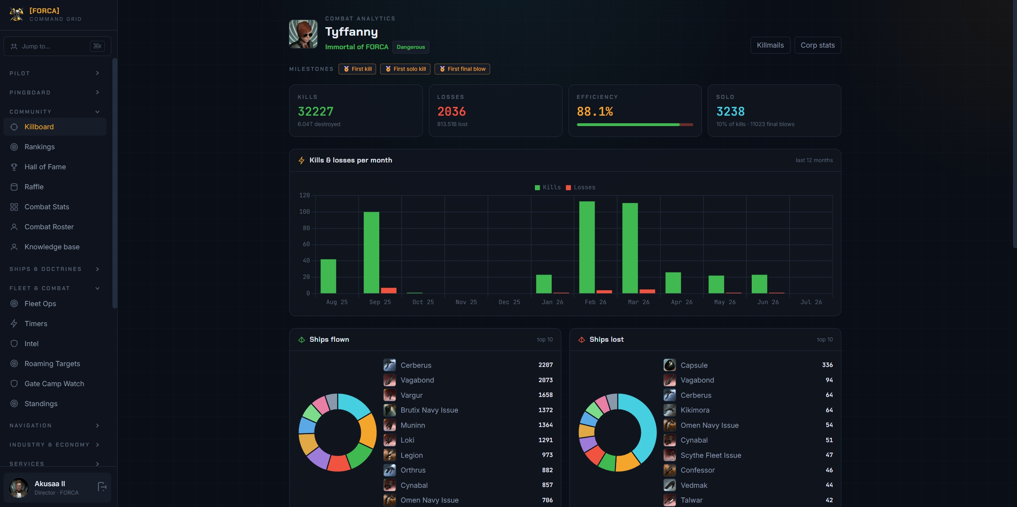The image size is (1017, 507).
Task: Expand the PILOT sidebar section
Action: tap(55, 73)
